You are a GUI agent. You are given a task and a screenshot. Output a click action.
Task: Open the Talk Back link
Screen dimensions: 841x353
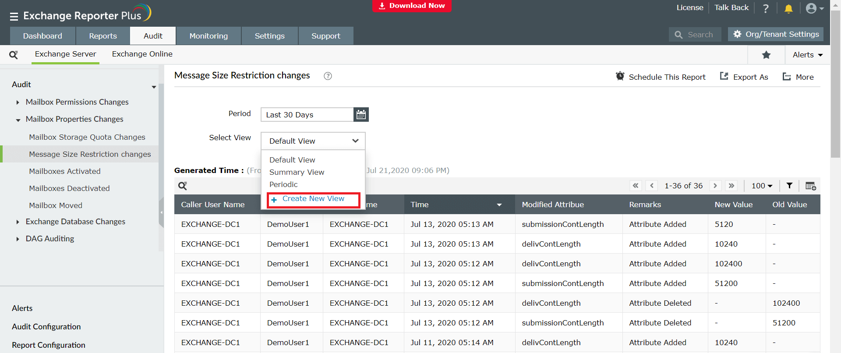coord(731,7)
